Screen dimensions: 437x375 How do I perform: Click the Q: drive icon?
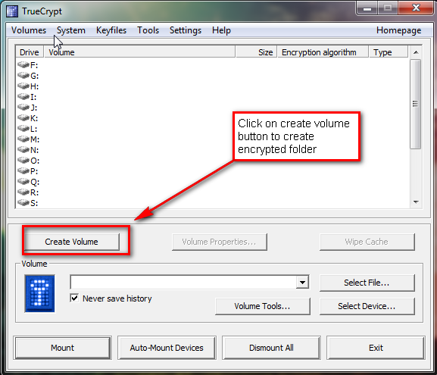tap(23, 182)
